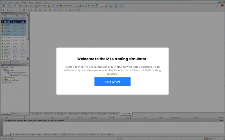Open the File menu

pyautogui.click(x=5, y=2)
